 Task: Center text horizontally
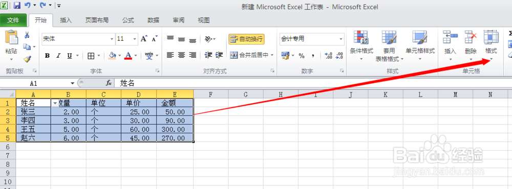181,55
